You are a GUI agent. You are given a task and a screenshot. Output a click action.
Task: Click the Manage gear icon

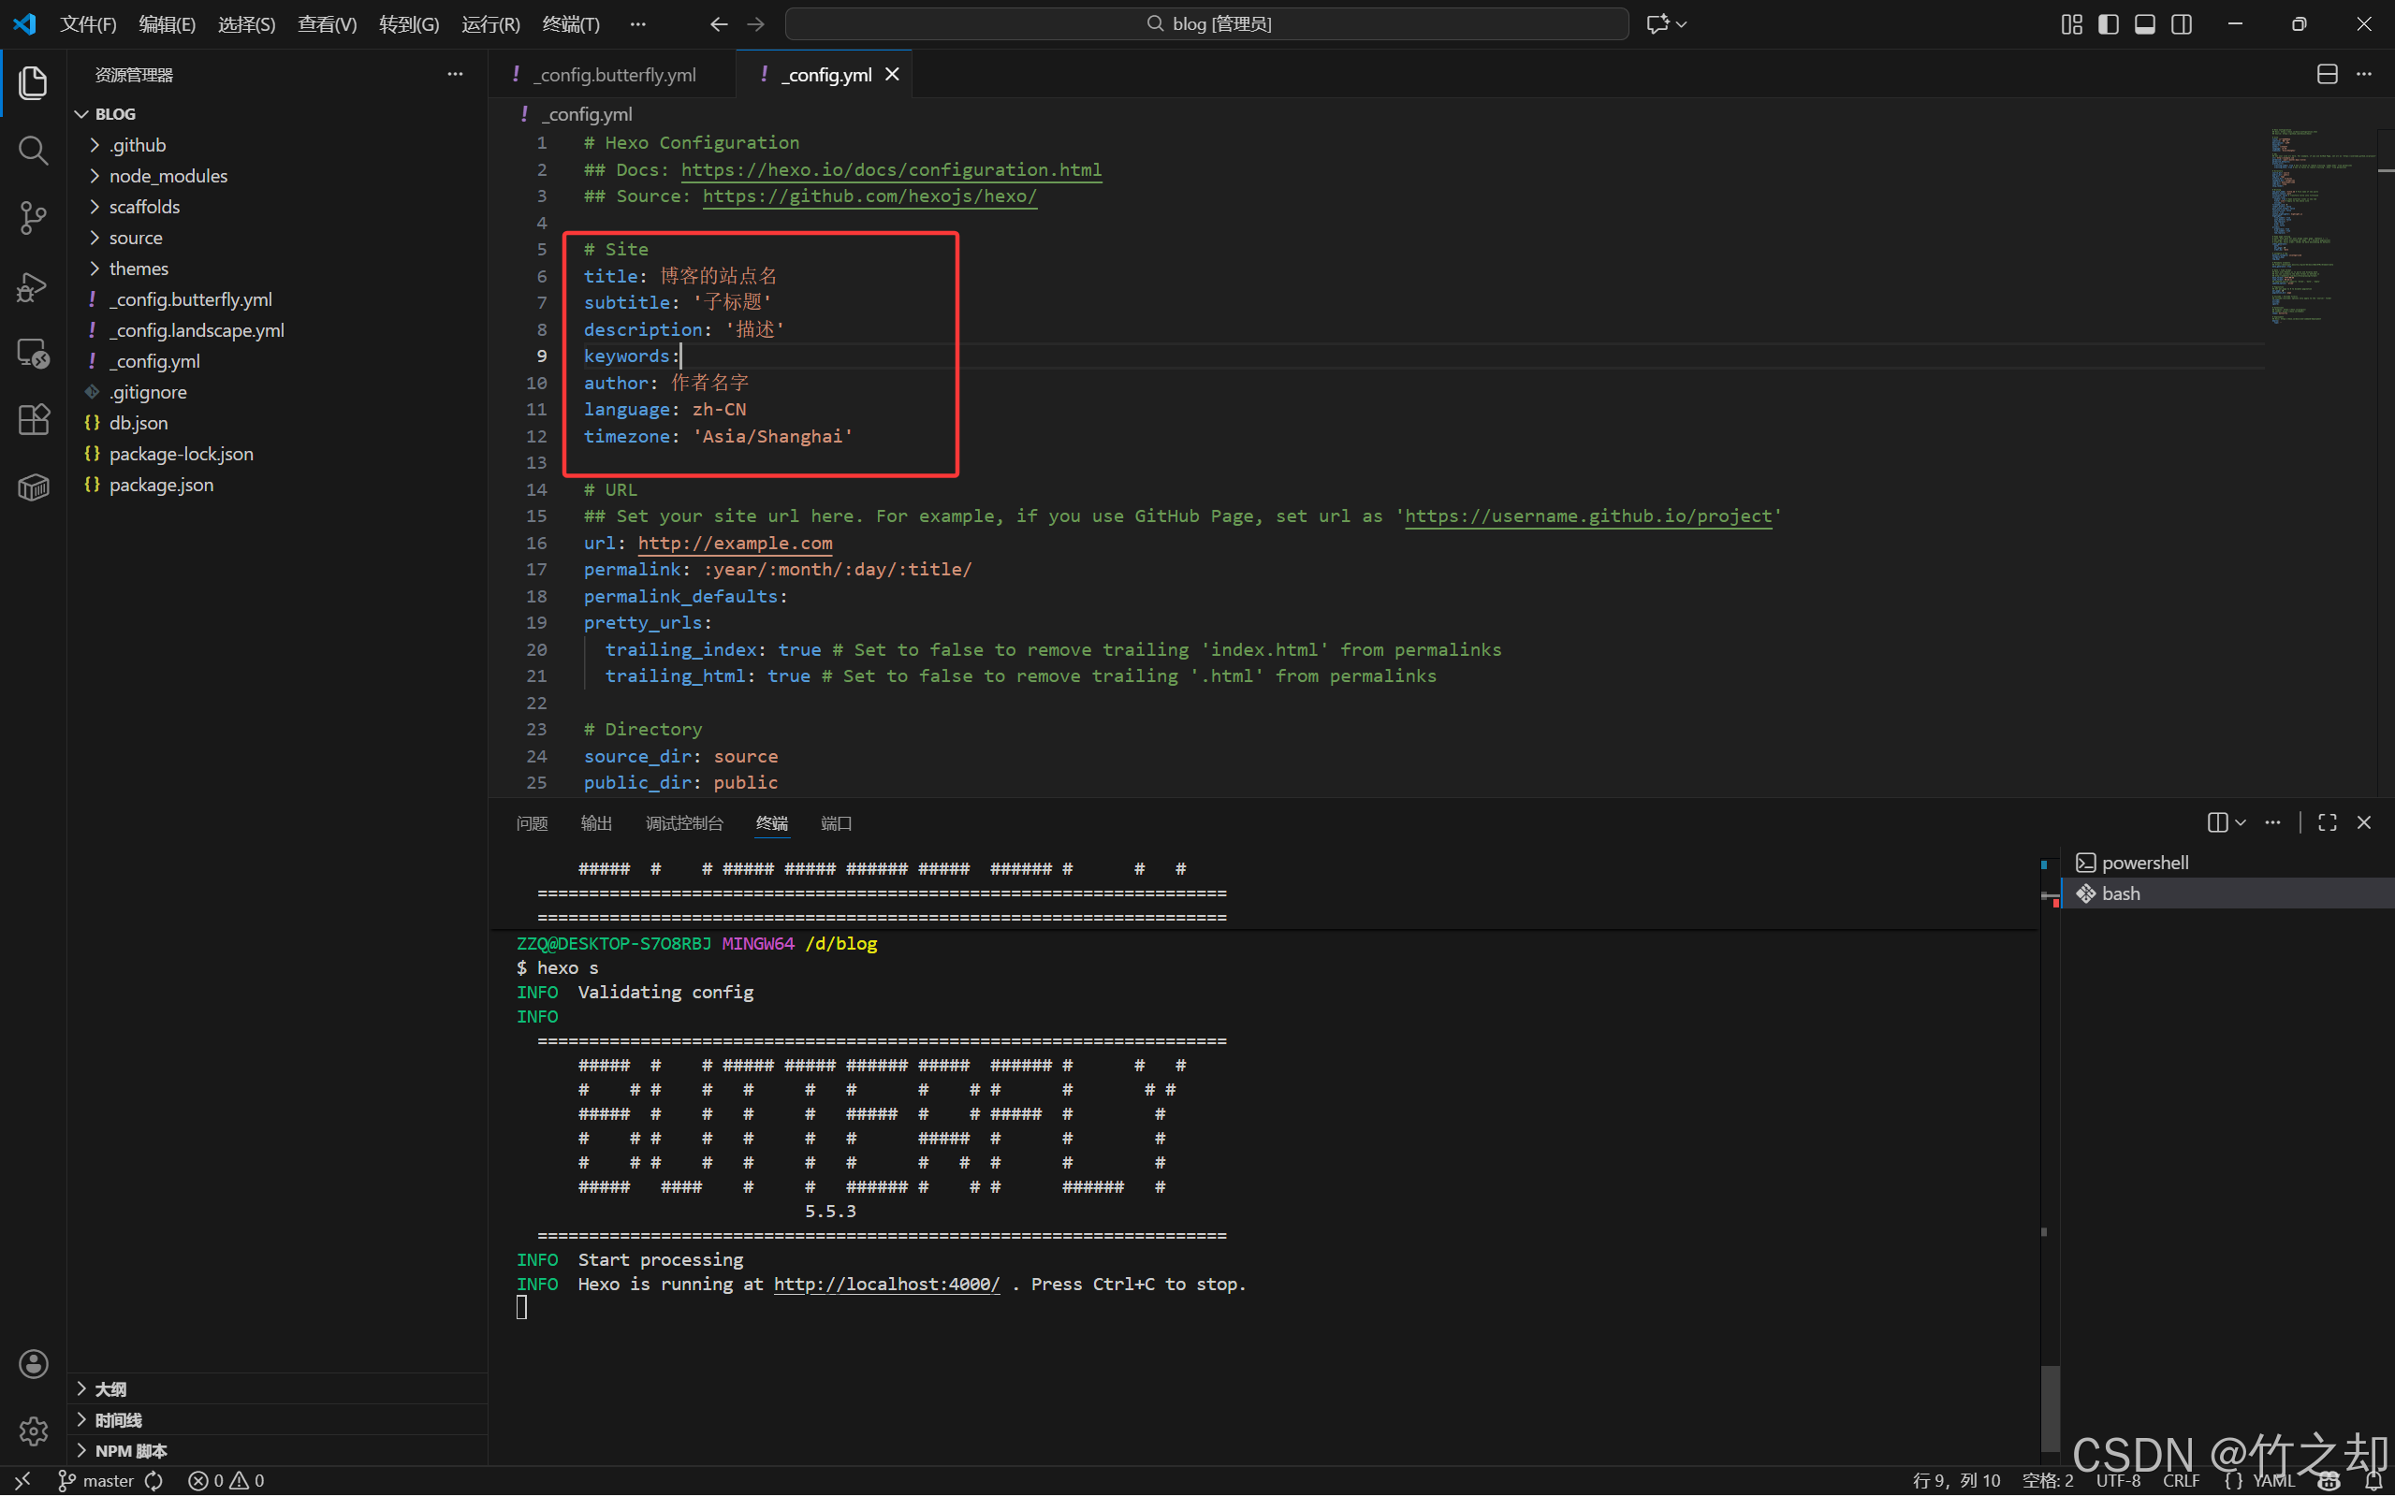[x=33, y=1431]
